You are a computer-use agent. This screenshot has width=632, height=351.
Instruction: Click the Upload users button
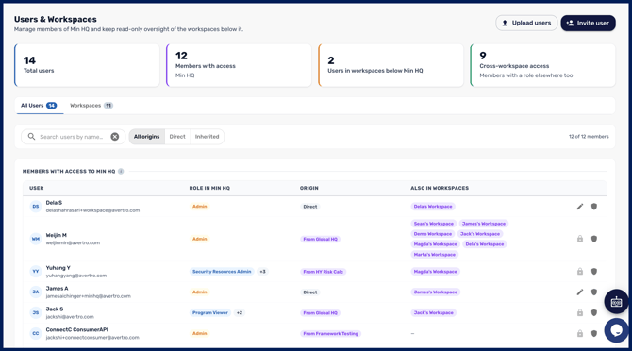click(x=526, y=23)
